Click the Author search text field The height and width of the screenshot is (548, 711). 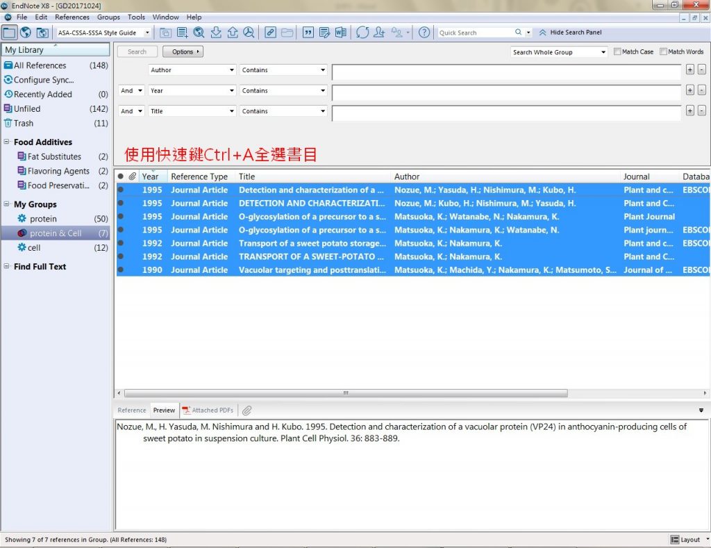coord(506,72)
